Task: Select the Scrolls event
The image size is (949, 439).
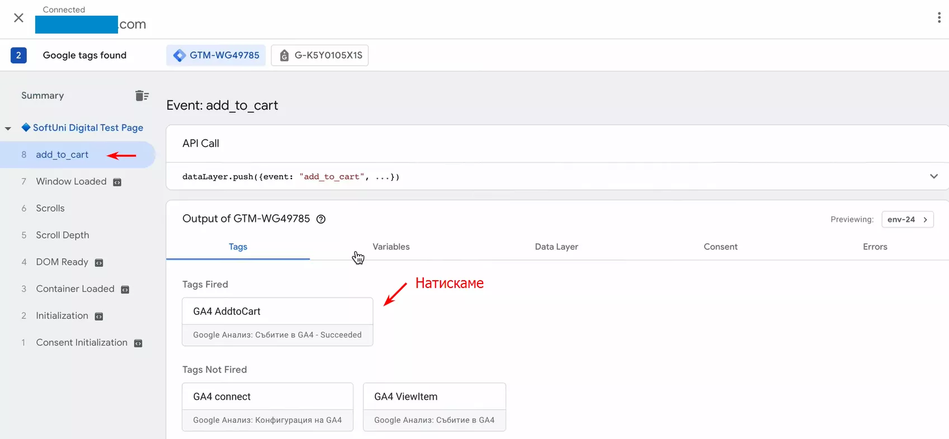Action: coord(50,208)
